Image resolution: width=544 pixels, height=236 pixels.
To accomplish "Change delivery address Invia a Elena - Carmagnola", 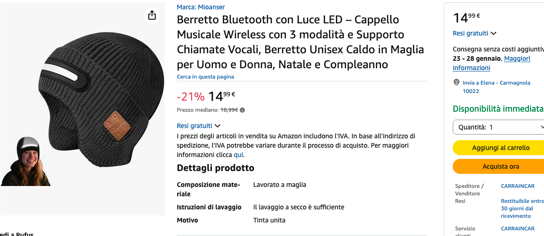I will click(x=496, y=87).
